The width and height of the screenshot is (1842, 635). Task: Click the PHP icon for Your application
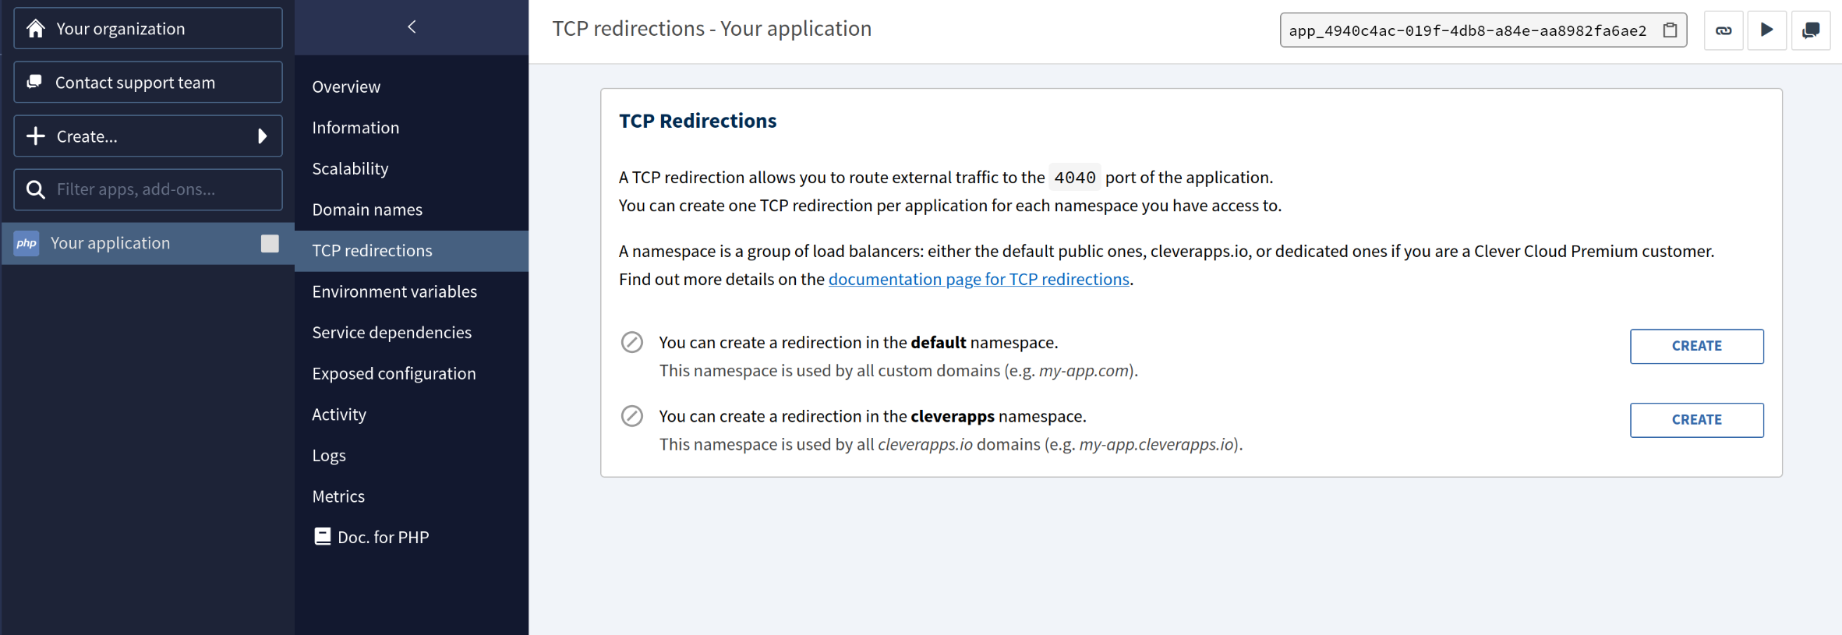[27, 243]
